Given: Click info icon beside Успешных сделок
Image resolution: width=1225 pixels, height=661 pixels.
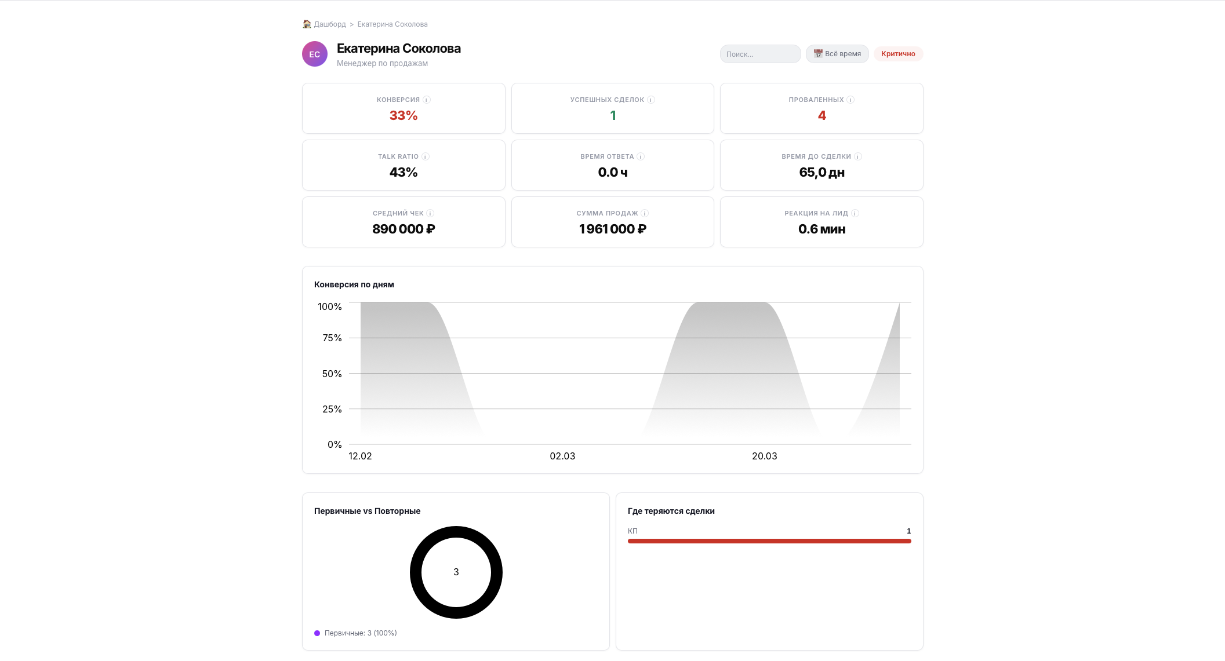Looking at the screenshot, I should (x=651, y=100).
